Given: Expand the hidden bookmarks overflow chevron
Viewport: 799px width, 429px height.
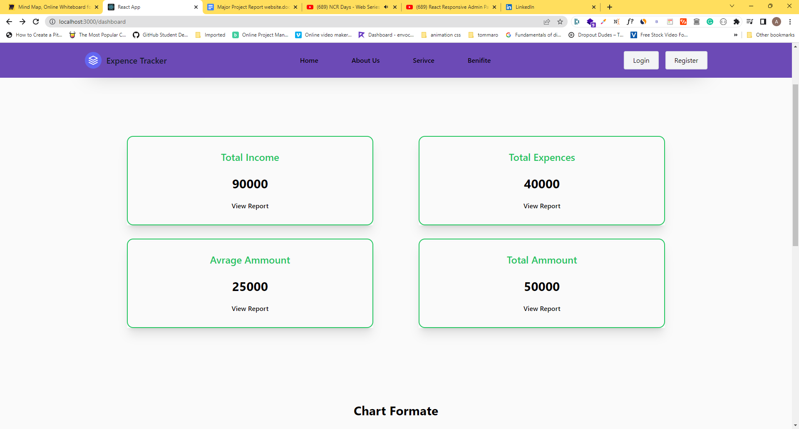Looking at the screenshot, I should tap(736, 35).
